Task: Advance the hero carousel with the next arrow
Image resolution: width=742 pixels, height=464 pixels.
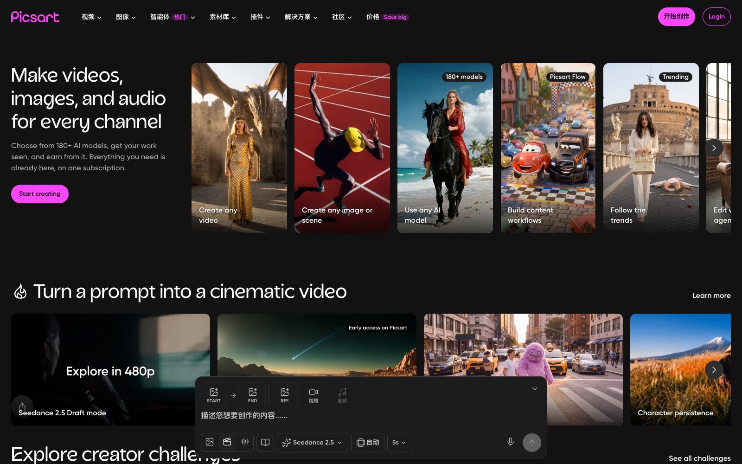Action: point(714,148)
